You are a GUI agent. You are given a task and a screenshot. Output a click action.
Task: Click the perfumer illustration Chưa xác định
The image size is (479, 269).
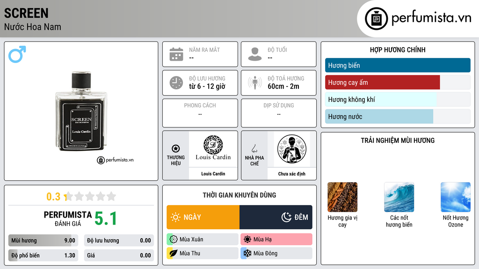[292, 149]
